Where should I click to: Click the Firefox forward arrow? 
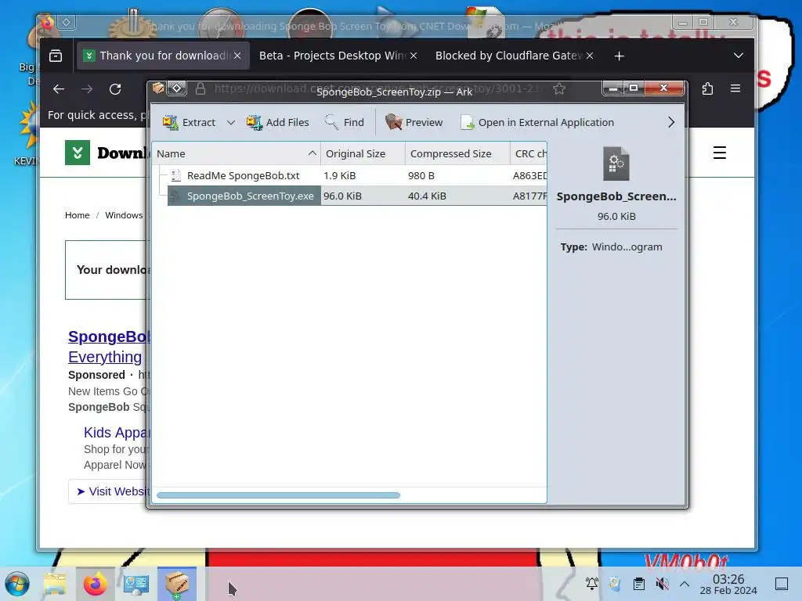pyautogui.click(x=87, y=89)
